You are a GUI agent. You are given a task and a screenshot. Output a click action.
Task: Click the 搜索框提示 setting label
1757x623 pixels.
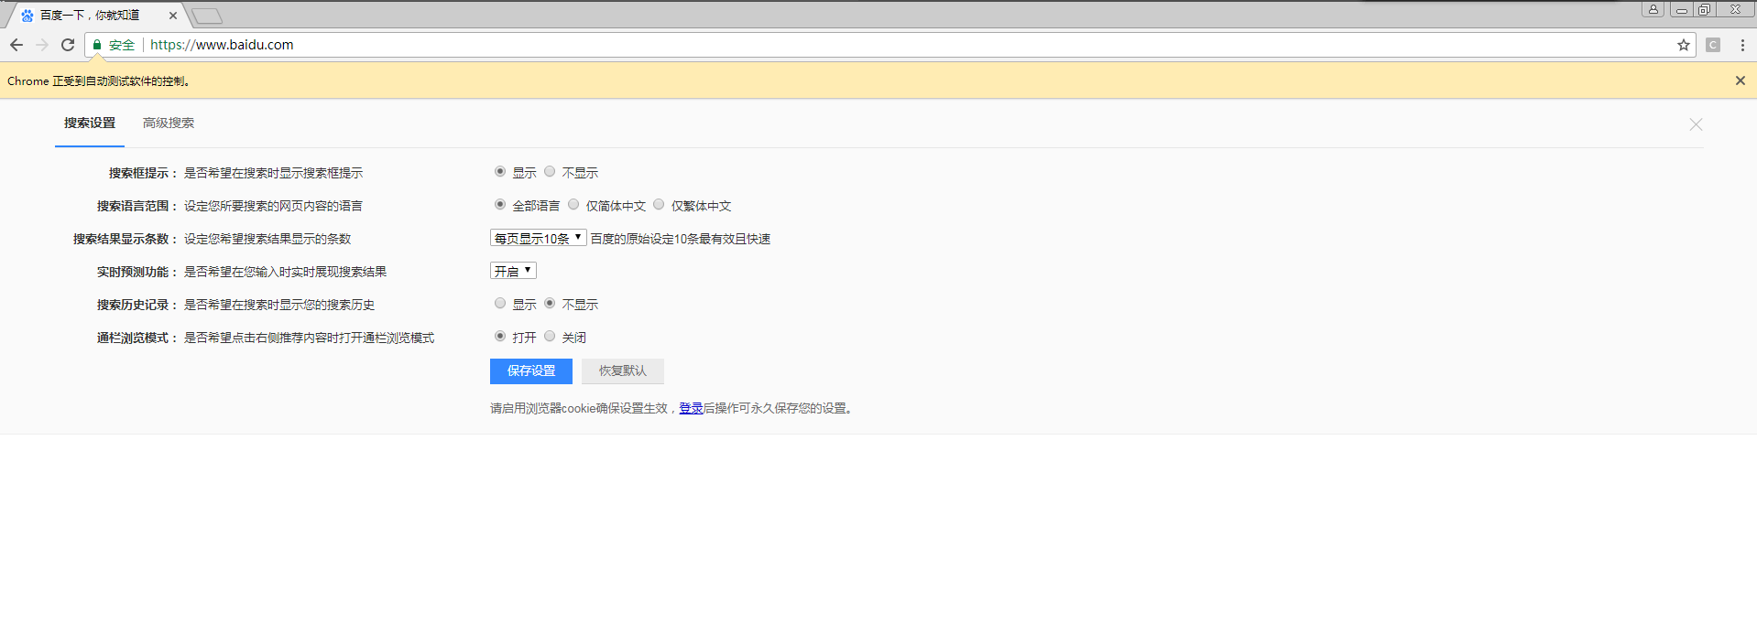(x=143, y=173)
